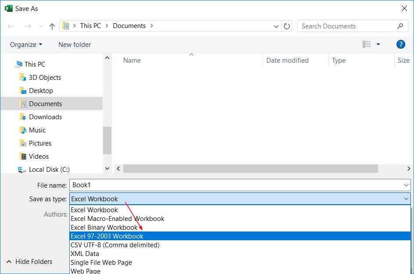Expand the File name combo box arrow
The height and width of the screenshot is (274, 414).
(x=406, y=185)
